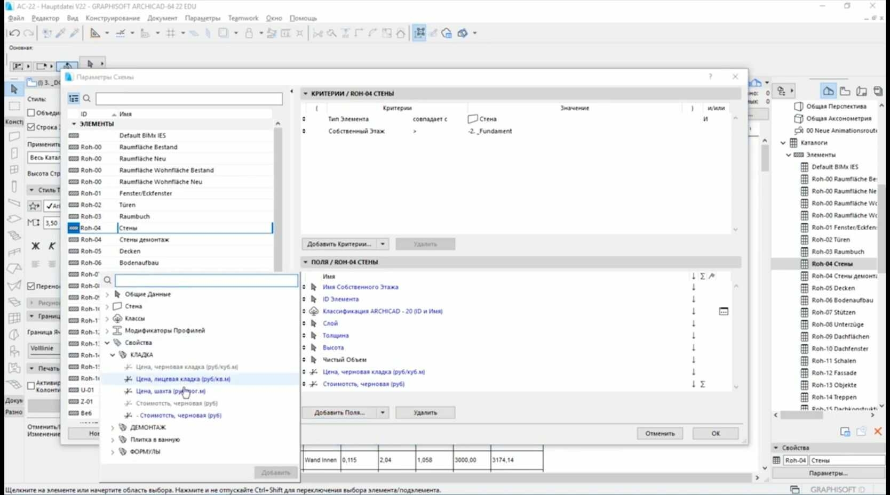Click the Undo arrow in the main toolbar
Viewport: 890px width, 495px height.
pos(14,33)
